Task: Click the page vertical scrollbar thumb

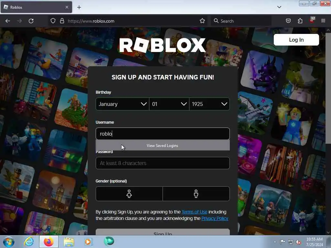Action: 328,88
